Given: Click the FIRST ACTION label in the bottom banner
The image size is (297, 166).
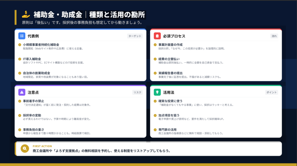Looking at the screenshot, I should [42, 146].
